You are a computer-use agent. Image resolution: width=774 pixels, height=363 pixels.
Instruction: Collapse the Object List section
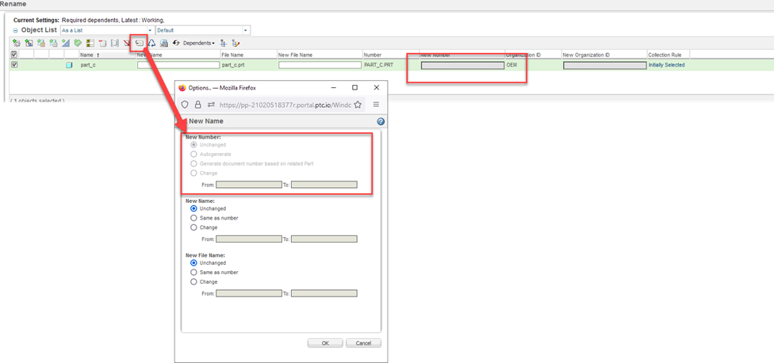[15, 31]
